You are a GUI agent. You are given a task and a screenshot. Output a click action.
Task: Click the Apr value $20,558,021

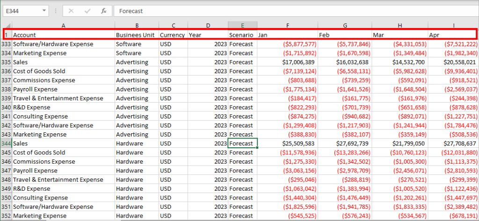pyautogui.click(x=453, y=62)
